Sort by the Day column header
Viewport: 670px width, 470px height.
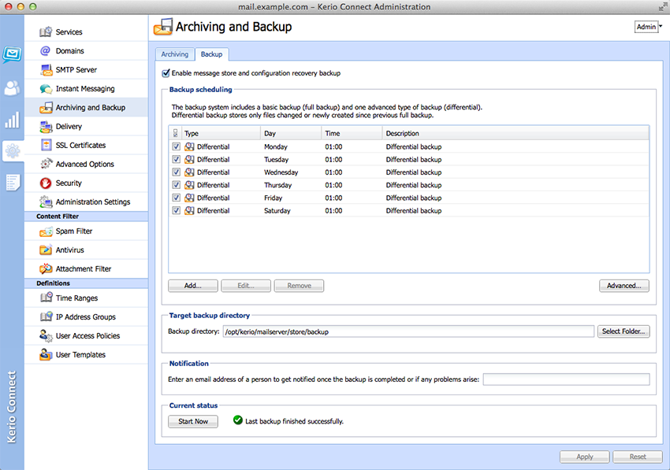click(290, 134)
